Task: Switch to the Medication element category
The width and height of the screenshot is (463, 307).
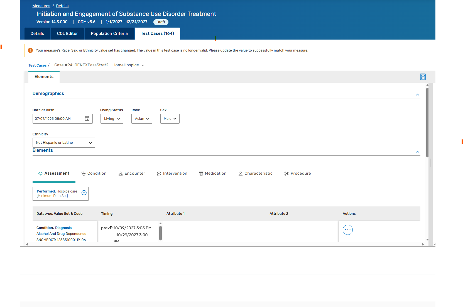Action: click(x=213, y=174)
